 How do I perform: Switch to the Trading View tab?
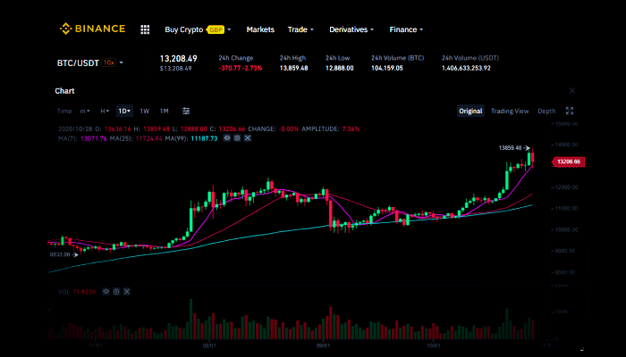[x=510, y=111]
